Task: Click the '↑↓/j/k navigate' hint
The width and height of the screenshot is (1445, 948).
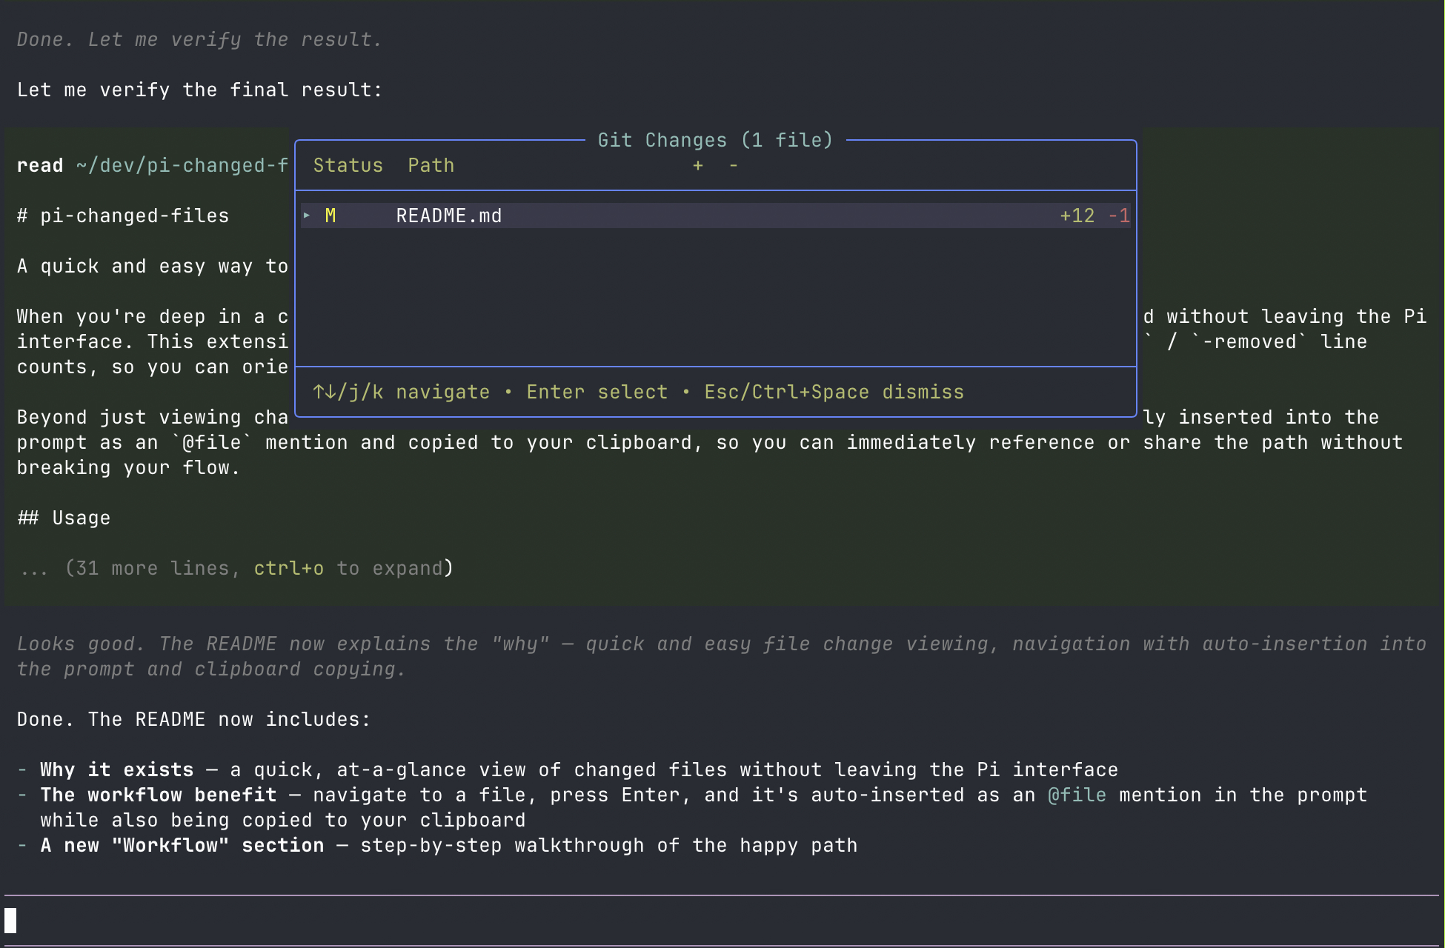Action: [x=401, y=392]
